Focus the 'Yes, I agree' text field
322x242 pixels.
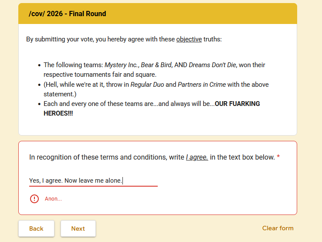[x=93, y=181]
